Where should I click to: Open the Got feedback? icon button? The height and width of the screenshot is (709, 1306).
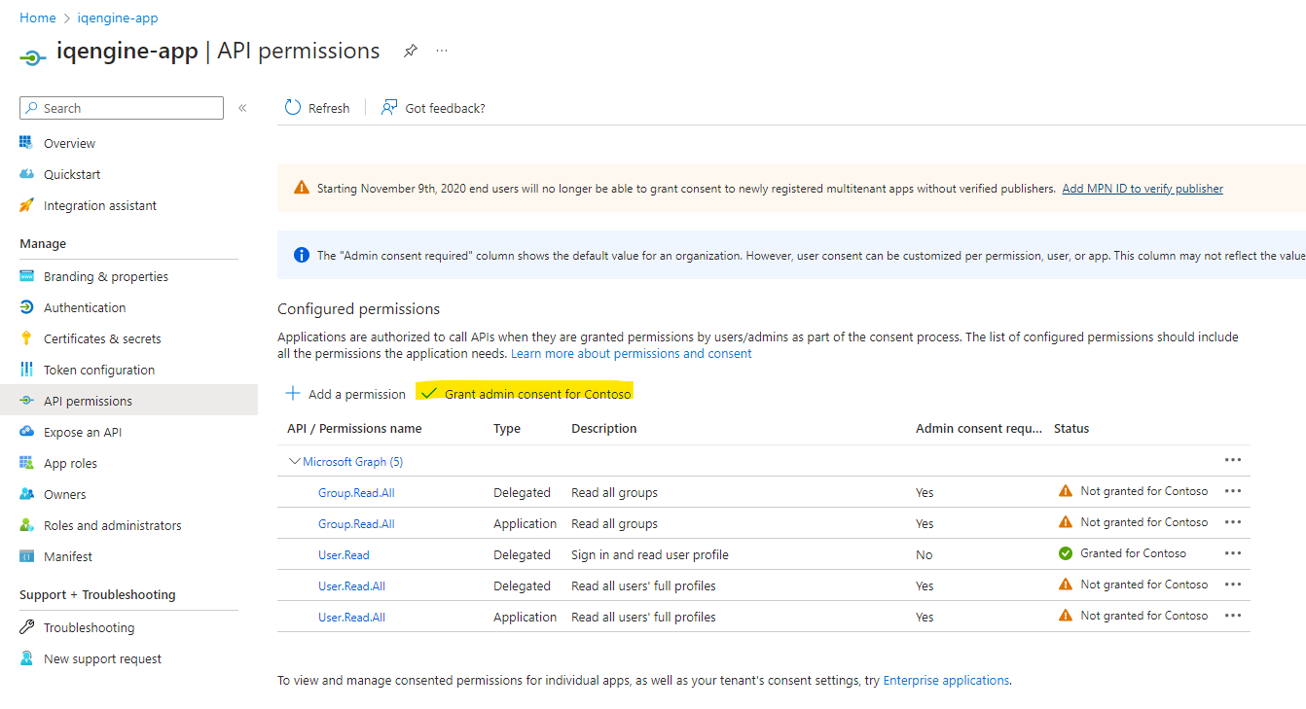[389, 108]
